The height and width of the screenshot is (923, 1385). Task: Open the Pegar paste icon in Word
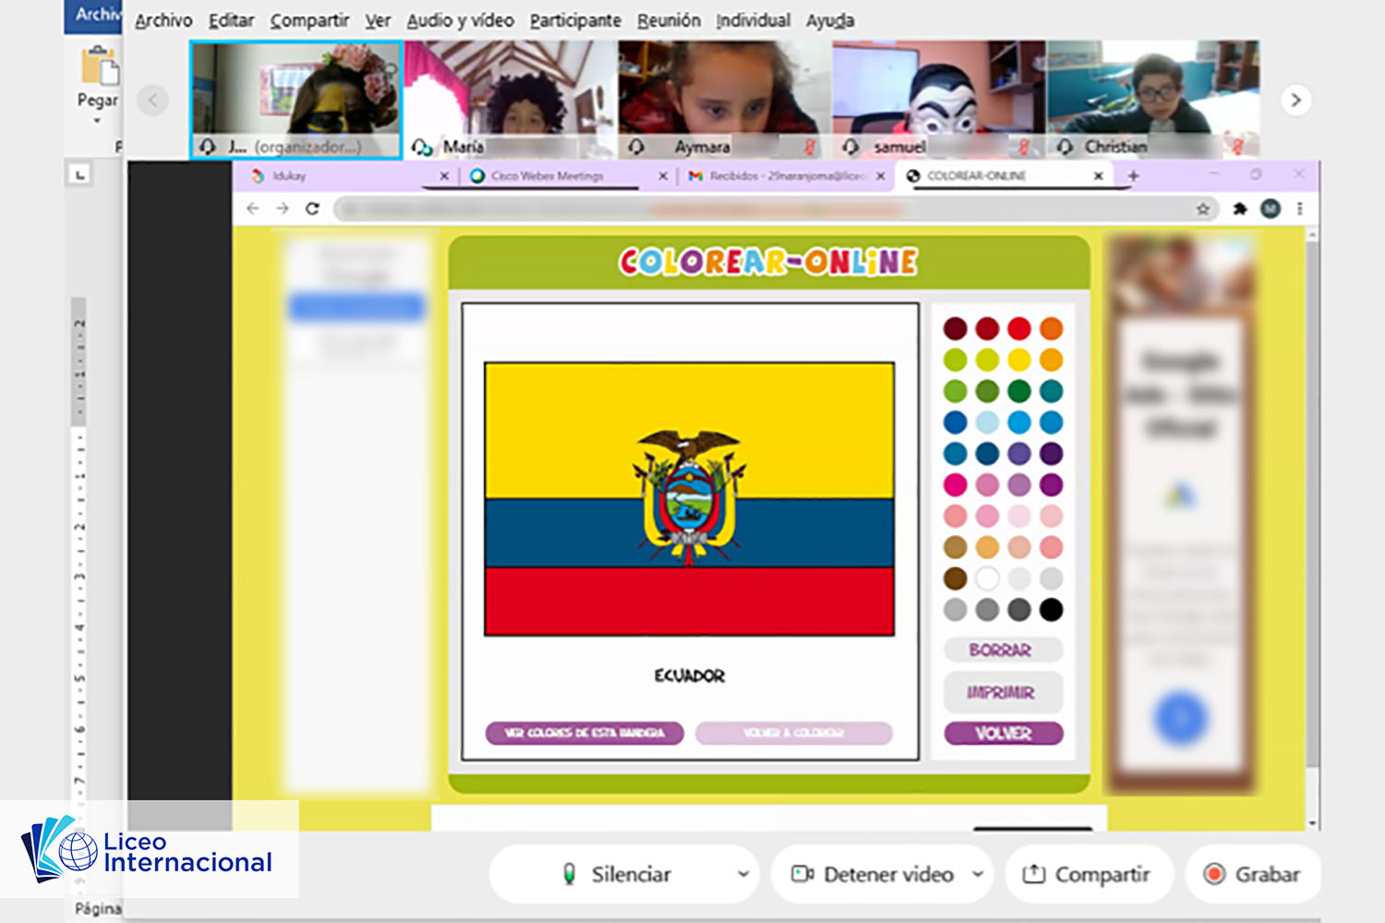coord(98,66)
